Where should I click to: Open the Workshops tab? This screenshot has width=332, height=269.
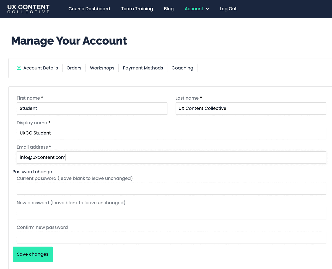[102, 68]
